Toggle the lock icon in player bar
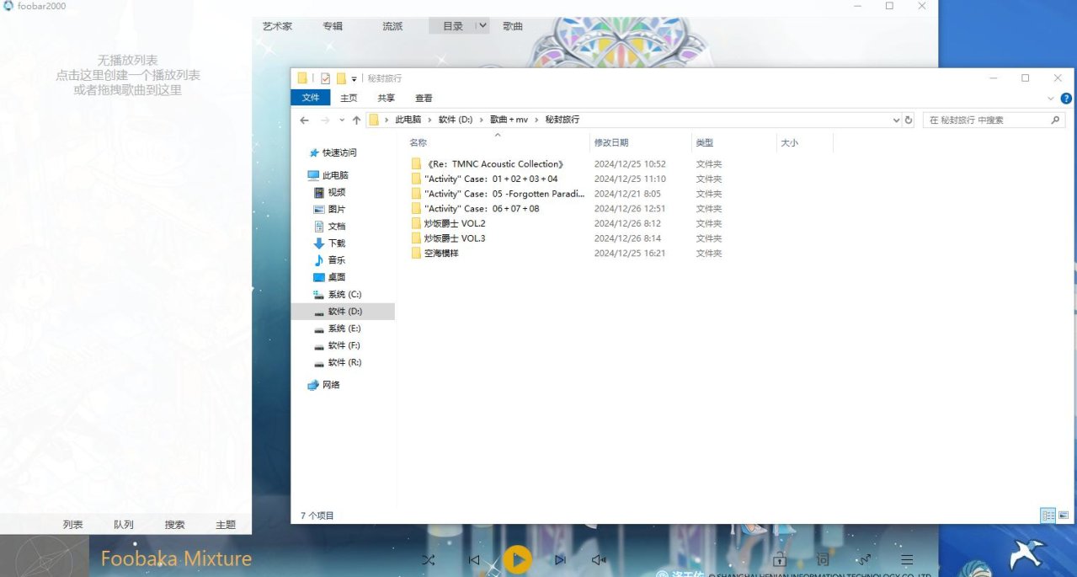The width and height of the screenshot is (1077, 577). (780, 560)
